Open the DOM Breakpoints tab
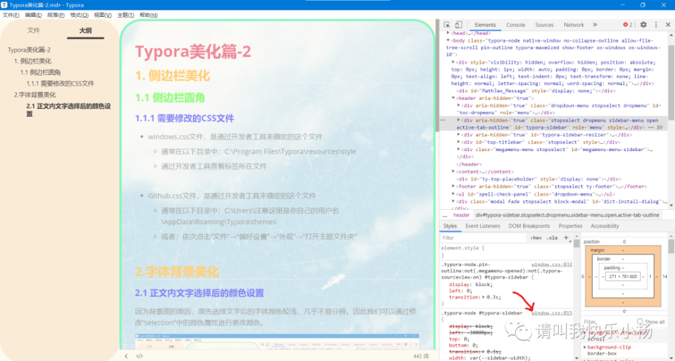675x361 pixels. 529,226
